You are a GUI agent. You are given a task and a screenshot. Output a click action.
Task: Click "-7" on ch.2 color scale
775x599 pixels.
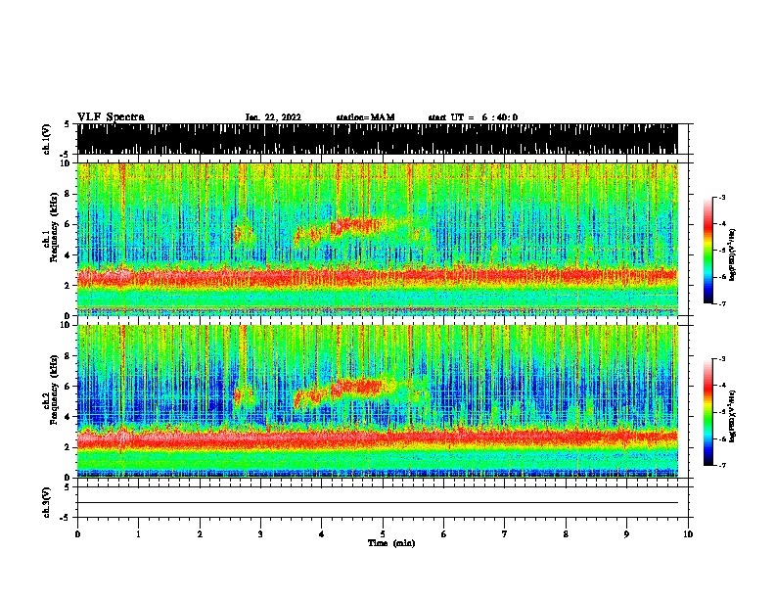(x=722, y=466)
